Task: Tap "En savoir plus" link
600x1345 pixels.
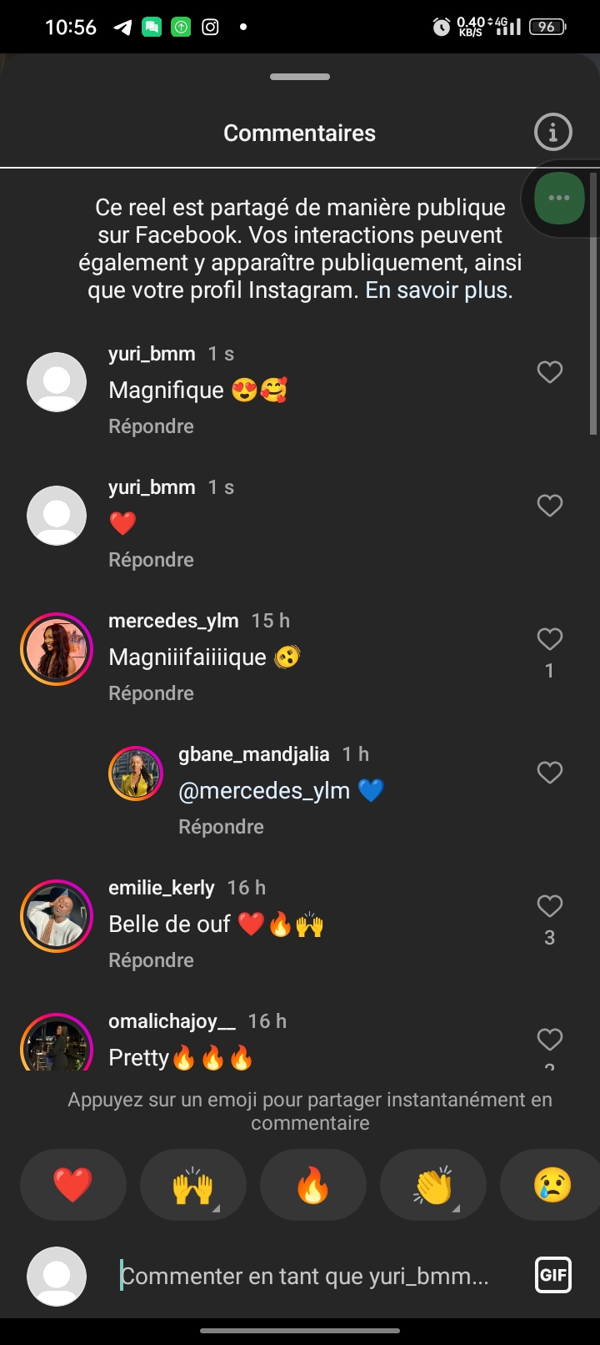Action: 437,290
